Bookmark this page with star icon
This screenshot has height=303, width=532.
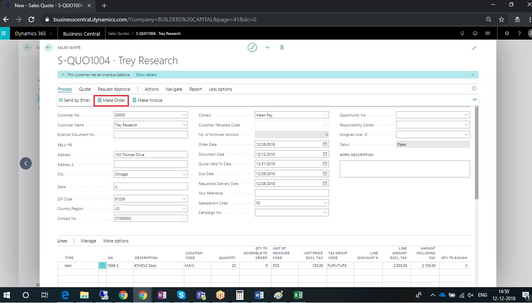point(501,19)
